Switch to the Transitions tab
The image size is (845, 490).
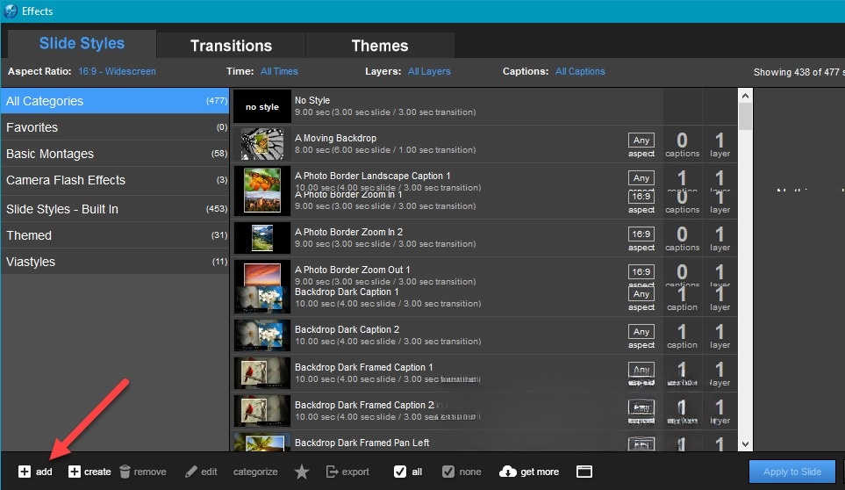pyautogui.click(x=231, y=46)
